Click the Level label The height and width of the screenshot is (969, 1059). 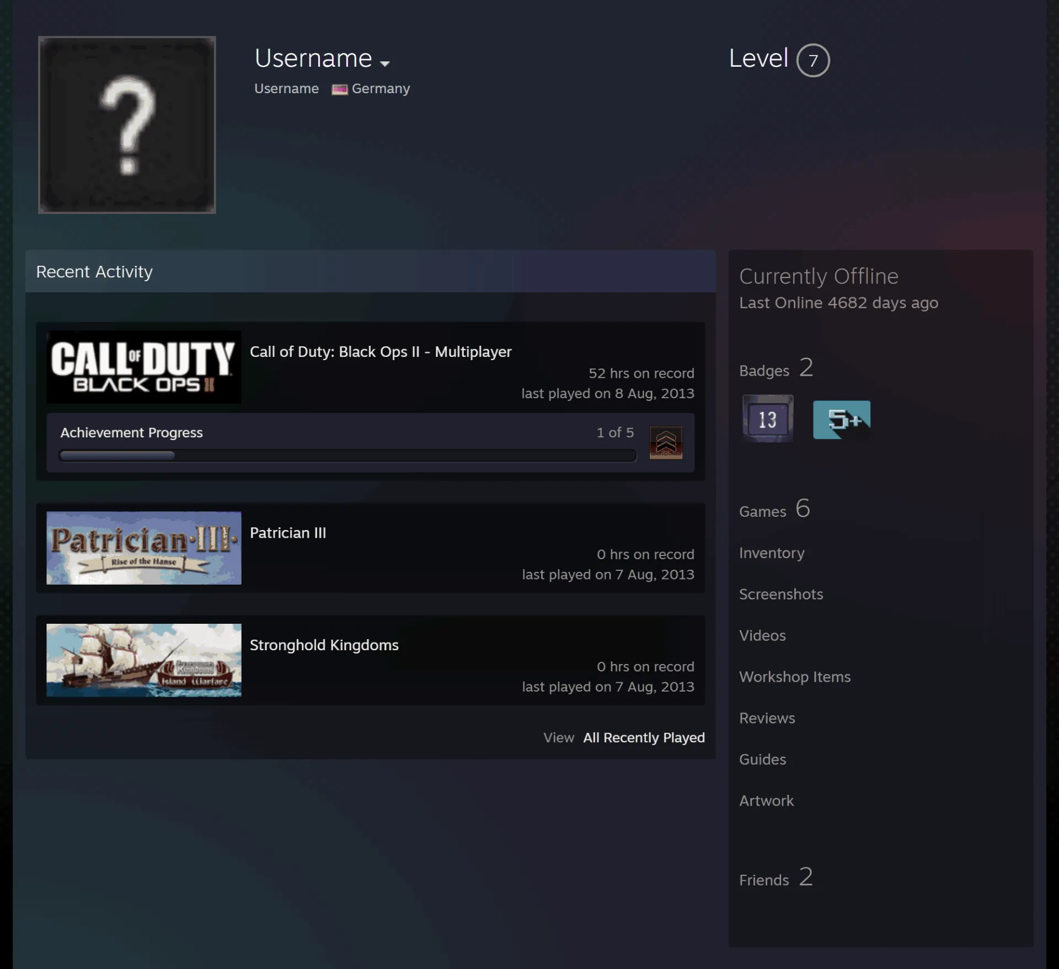758,58
